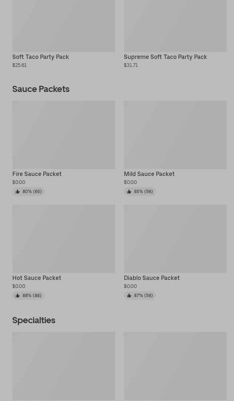This screenshot has height=401, width=234.
Task: Open the Supreme Soft Taco Party Pack image
Action: point(175,25)
